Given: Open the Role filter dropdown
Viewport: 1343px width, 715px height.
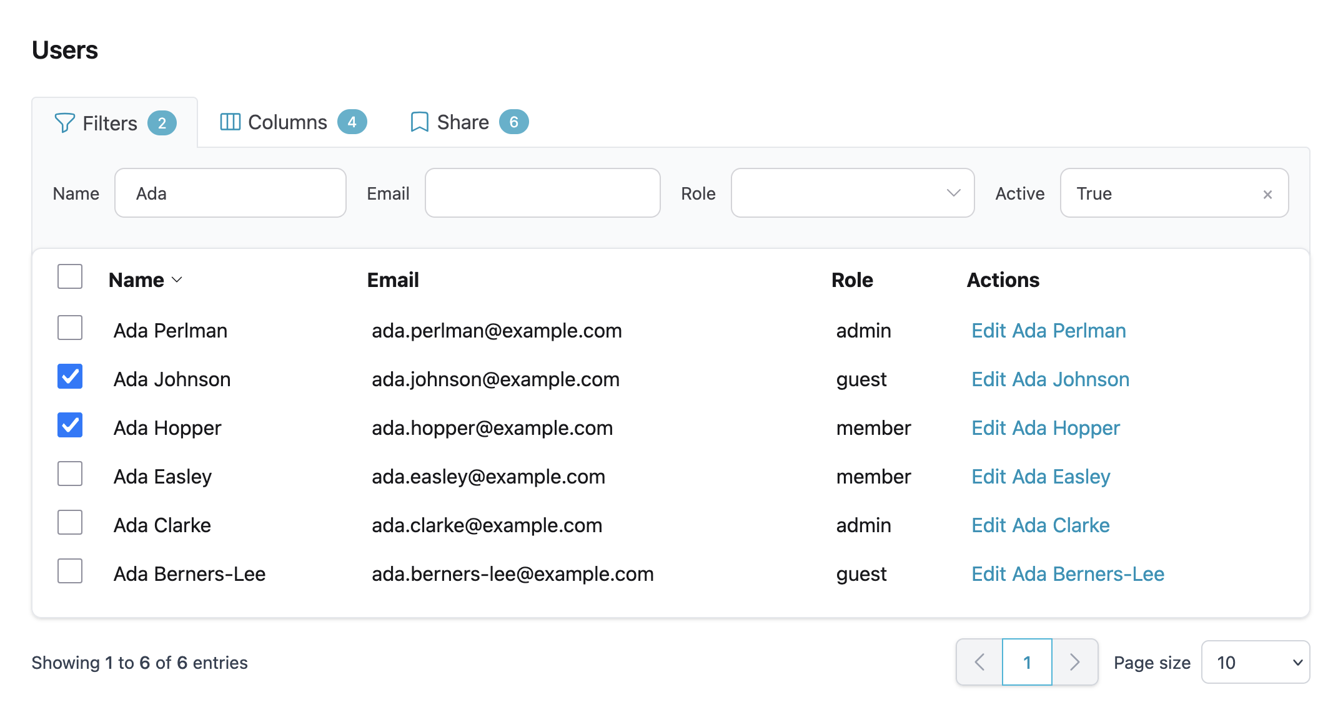Looking at the screenshot, I should (x=853, y=193).
